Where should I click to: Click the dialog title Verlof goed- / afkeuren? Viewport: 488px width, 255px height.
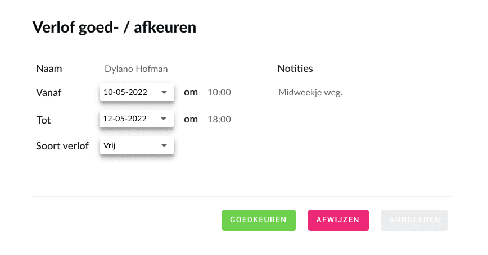coord(114,27)
